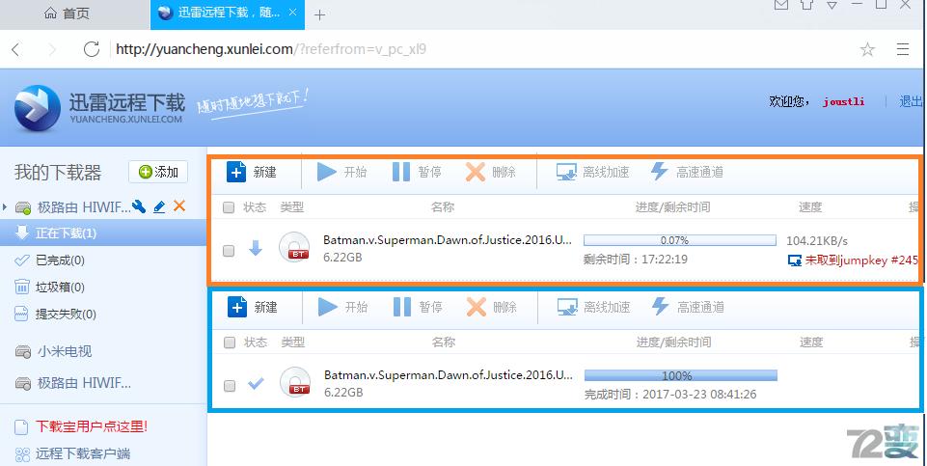Click the Batman file name with 0.07% progress
Image resolution: width=927 pixels, height=466 pixels.
click(x=448, y=240)
